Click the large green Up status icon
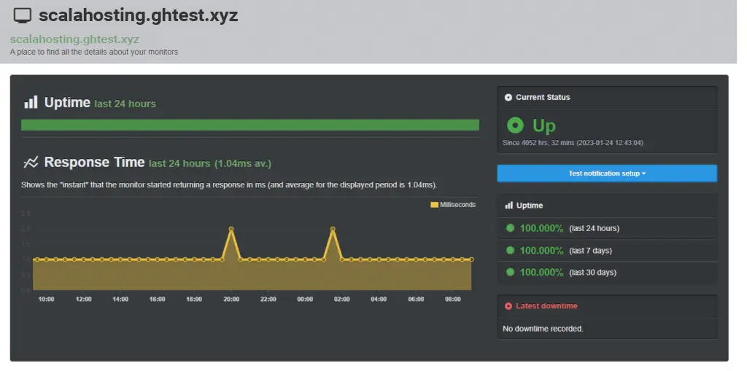The width and height of the screenshot is (747, 371). coord(516,126)
